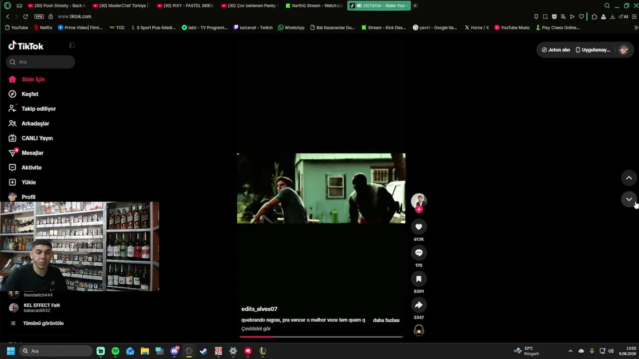Reload the page in the browser toolbar
Image resolution: width=639 pixels, height=359 pixels.
(25, 16)
